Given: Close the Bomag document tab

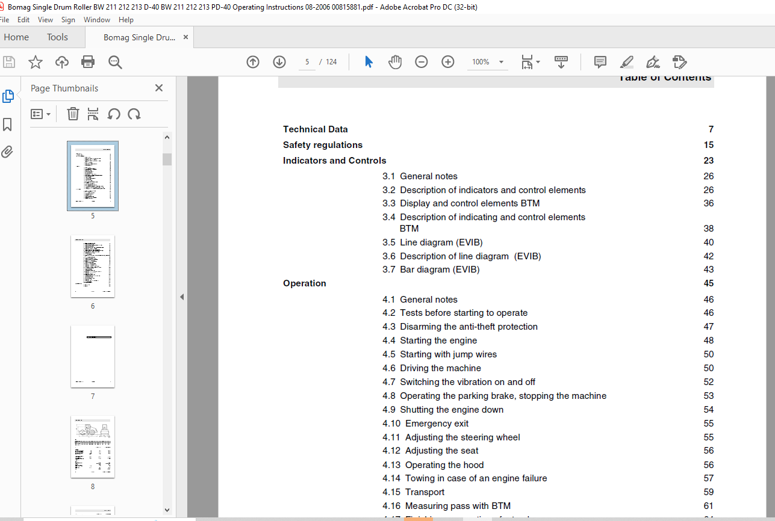Looking at the screenshot, I should [185, 37].
